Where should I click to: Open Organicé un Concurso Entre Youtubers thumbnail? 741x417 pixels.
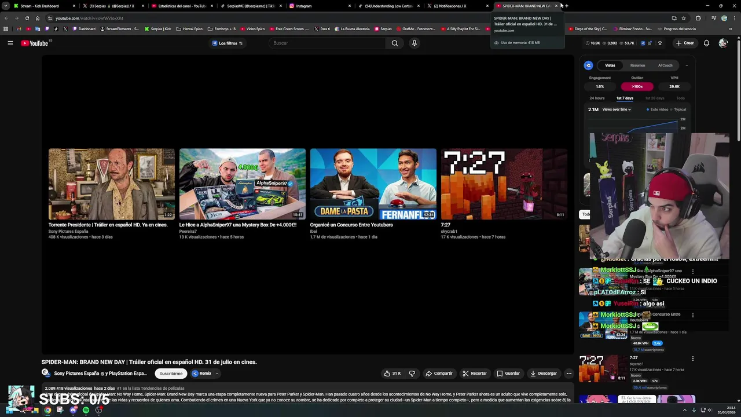click(373, 184)
